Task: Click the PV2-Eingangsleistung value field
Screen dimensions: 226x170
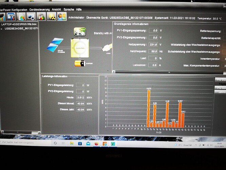Action: click(x=80, y=91)
